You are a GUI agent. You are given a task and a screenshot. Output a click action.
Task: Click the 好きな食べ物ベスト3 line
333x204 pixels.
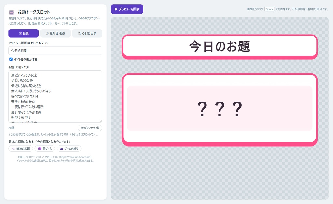click(25, 96)
